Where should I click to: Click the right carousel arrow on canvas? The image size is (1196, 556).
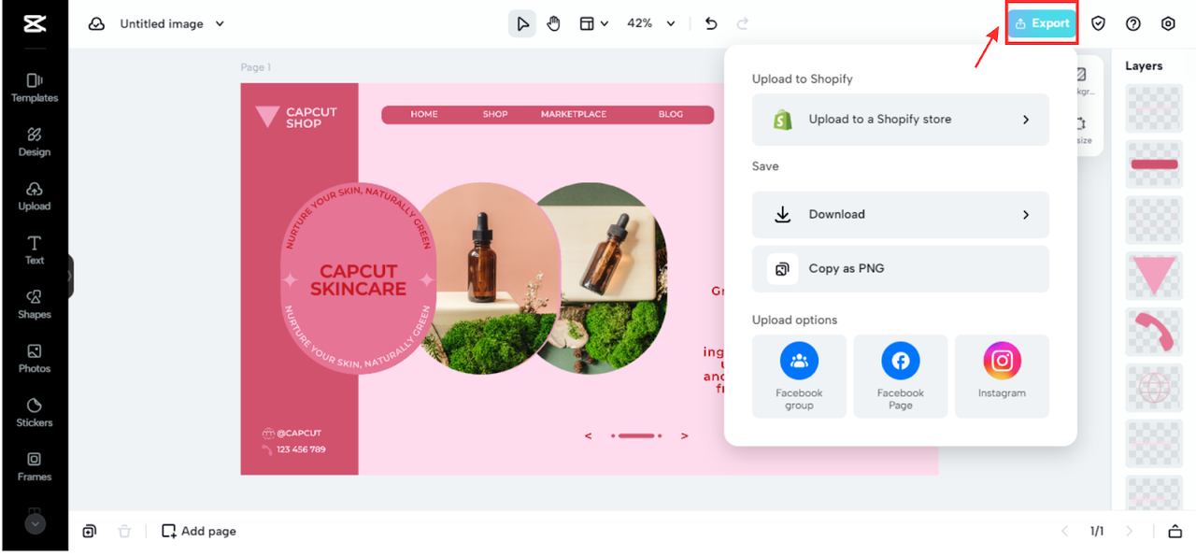click(x=685, y=436)
